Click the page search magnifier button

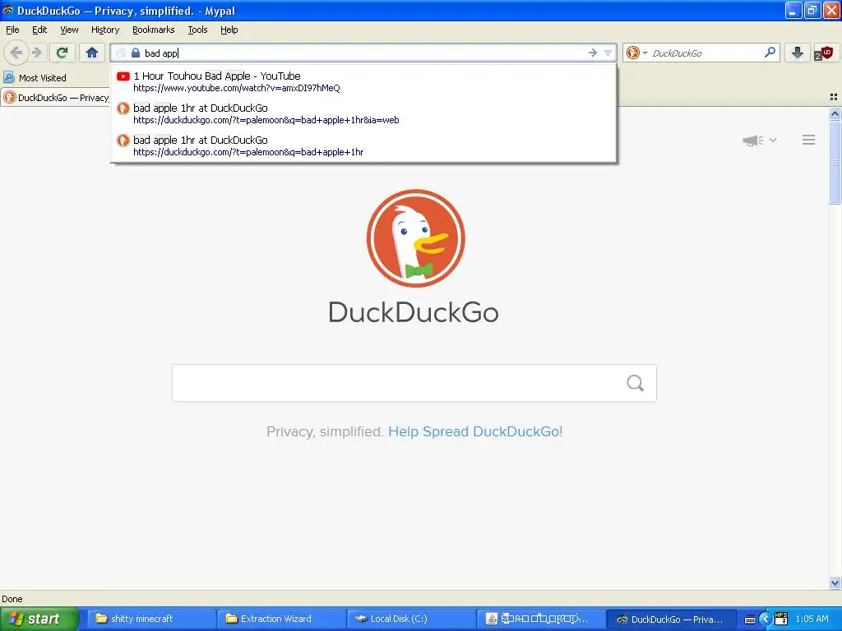click(x=636, y=383)
